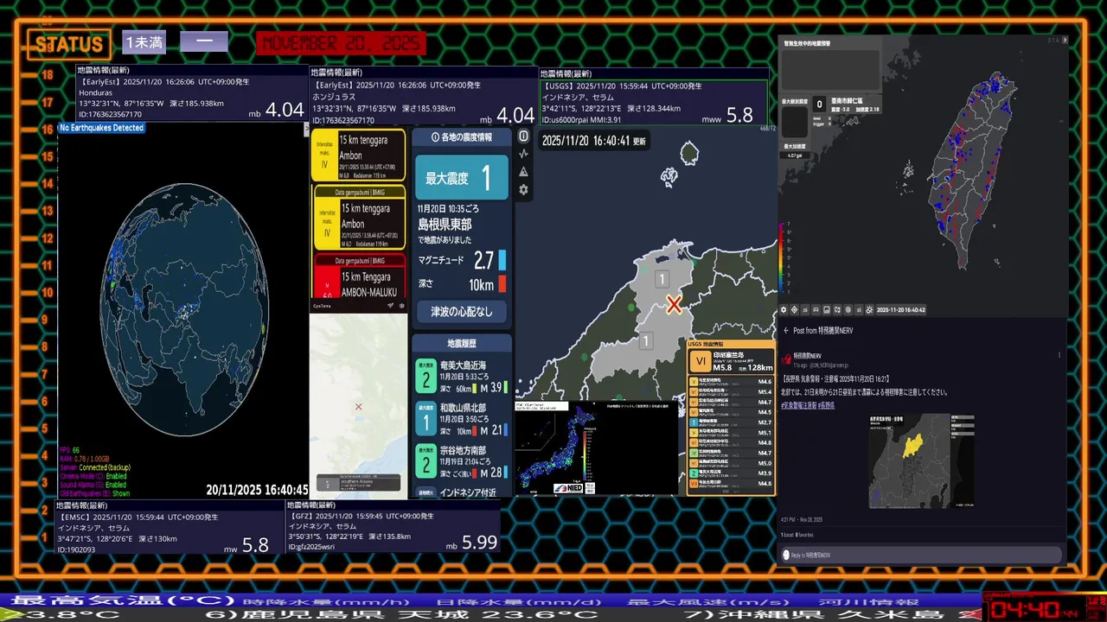The width and height of the screenshot is (1107, 622).
Task: Select the warning triangle icon in quake sidebar
Action: pyautogui.click(x=523, y=172)
